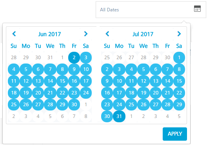Screen dimensions: 207x145
Task: Advance to next month from Jun 2017
Action: coord(86,34)
